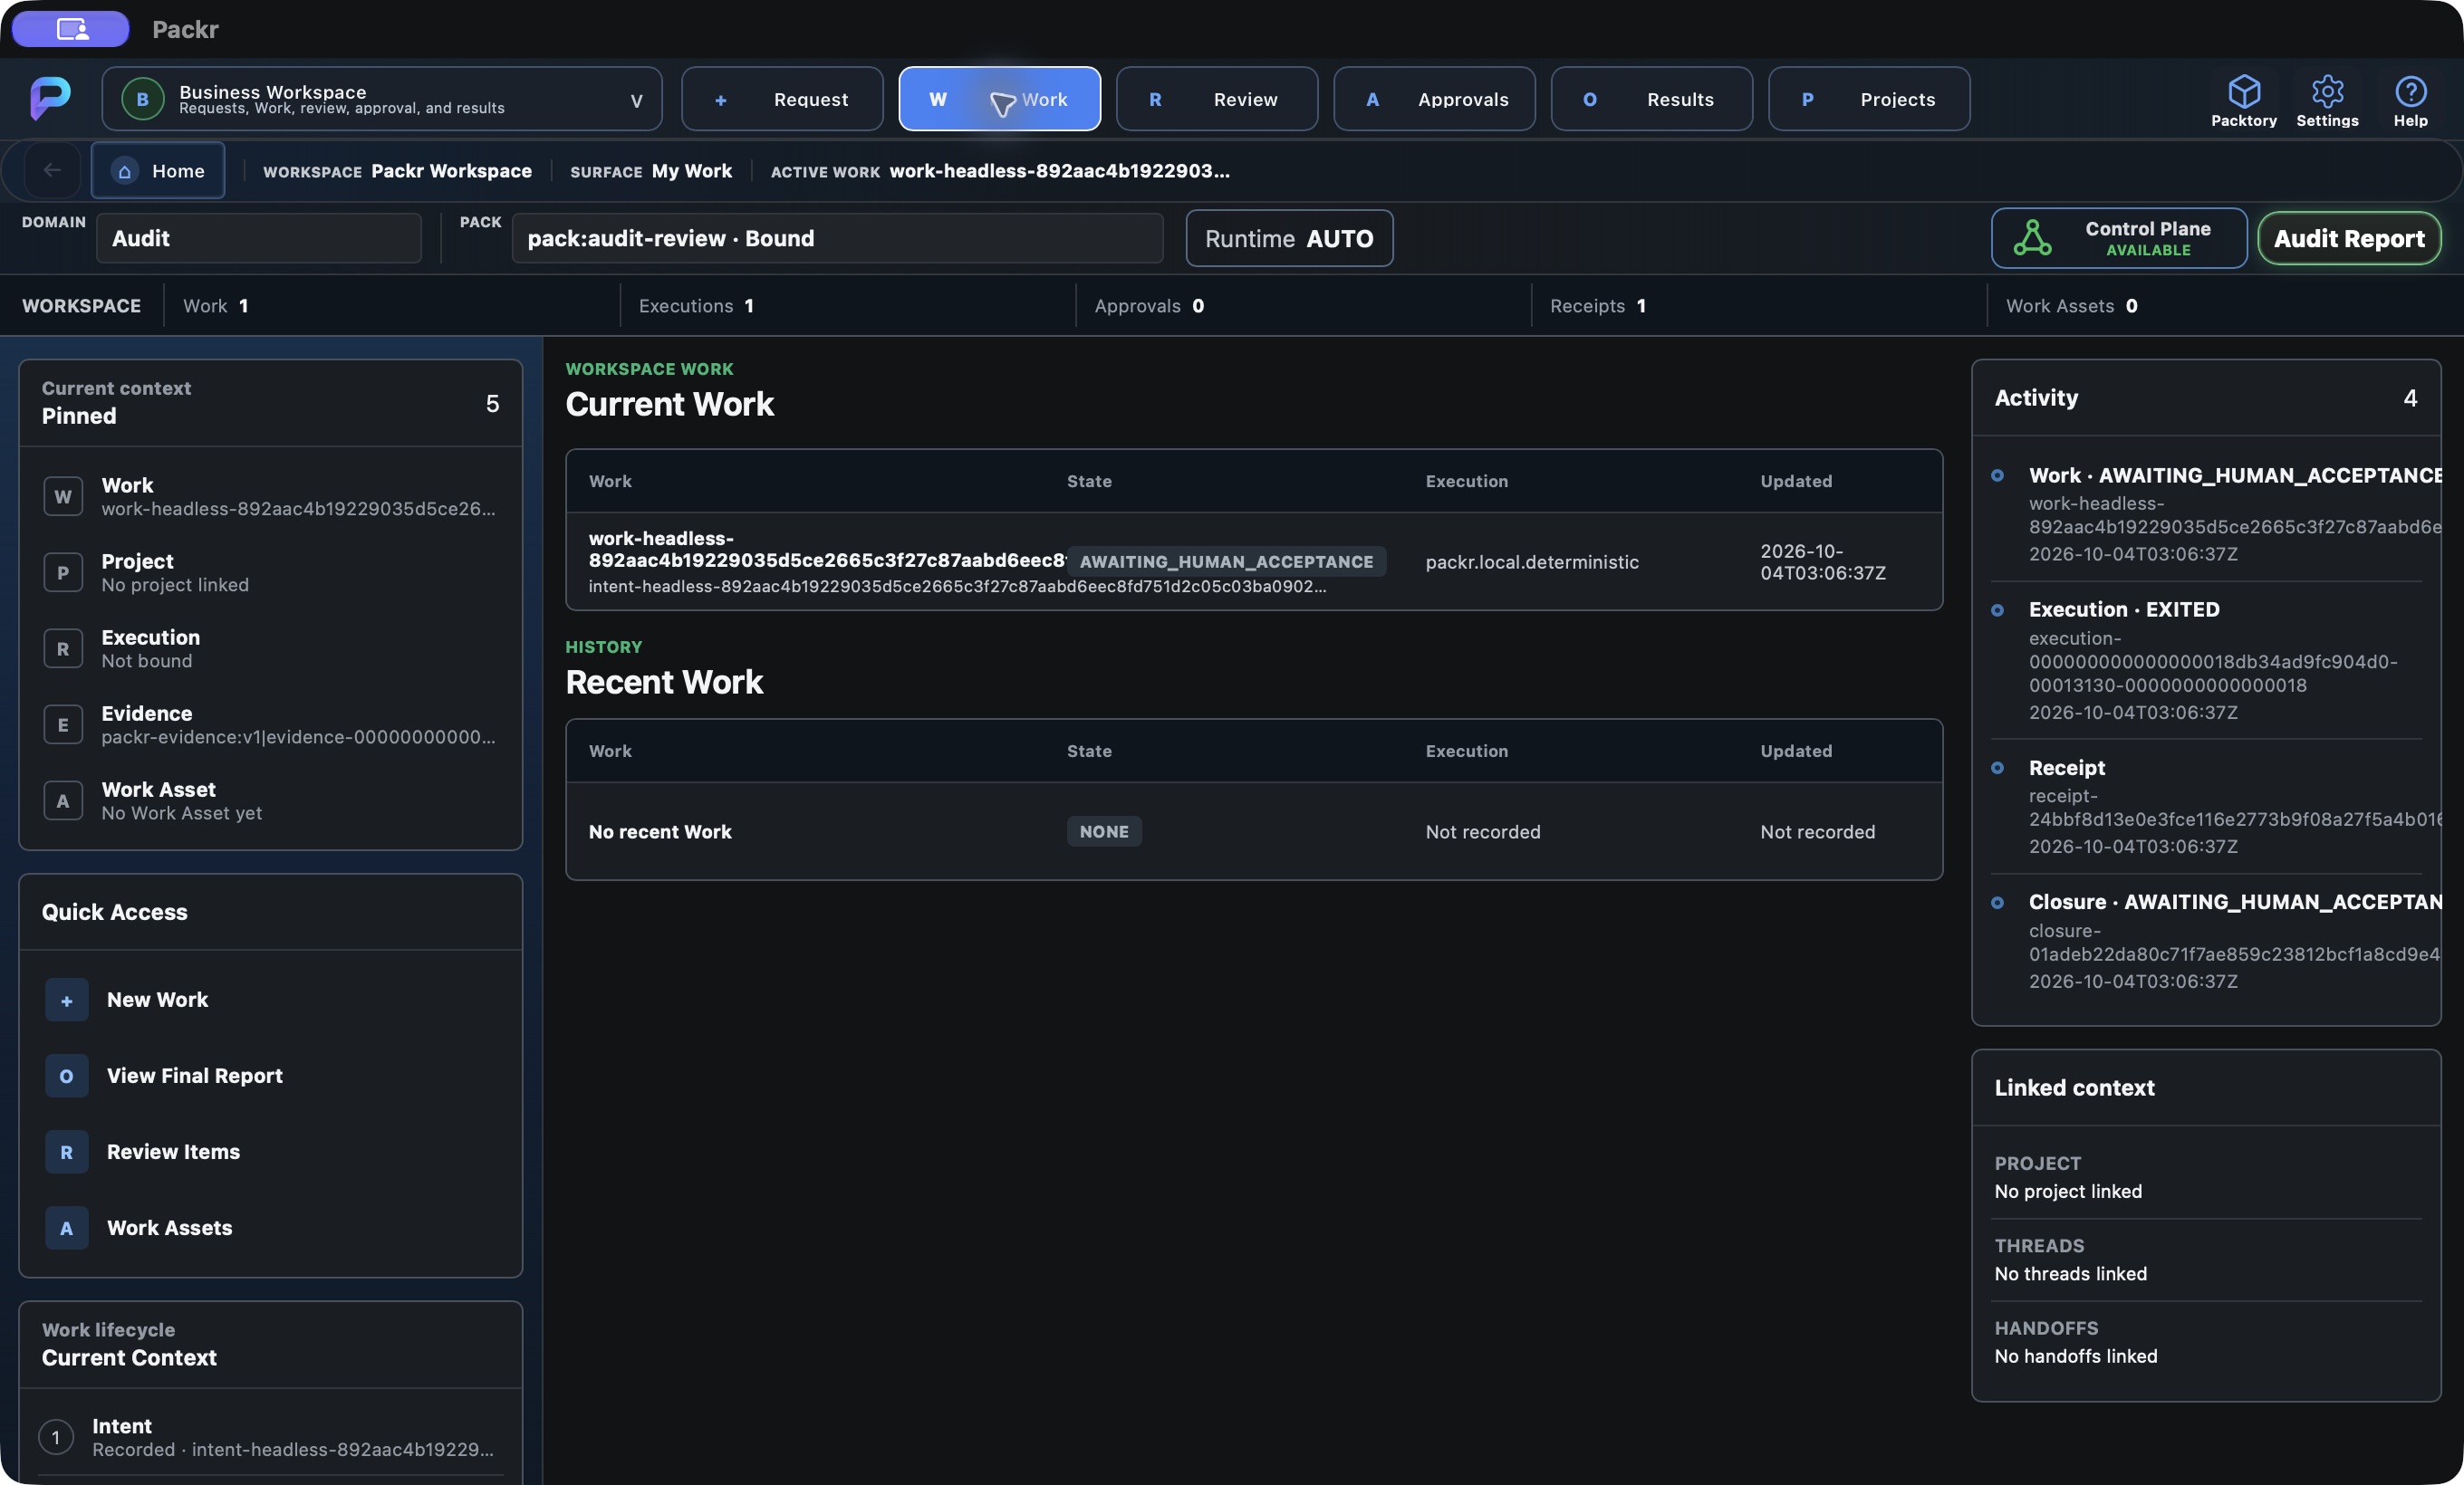This screenshot has height=1485, width=2464.
Task: Open the Results tab
Action: 1651,99
